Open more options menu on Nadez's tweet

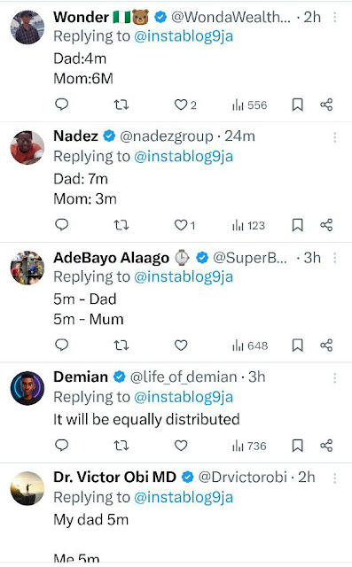pos(334,137)
